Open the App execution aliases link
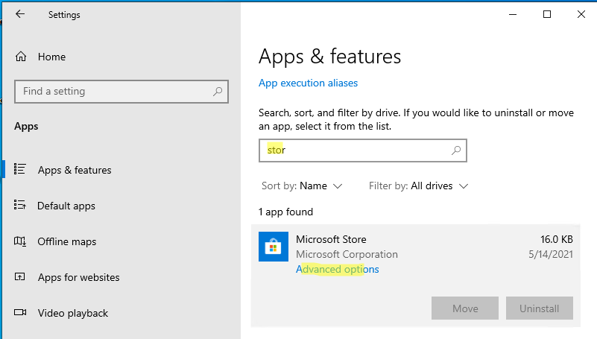597x339 pixels. (x=308, y=83)
